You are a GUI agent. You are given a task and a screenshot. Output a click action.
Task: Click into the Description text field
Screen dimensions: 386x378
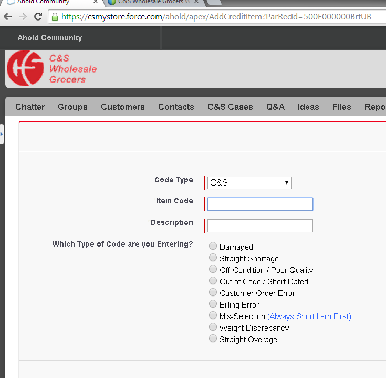260,226
